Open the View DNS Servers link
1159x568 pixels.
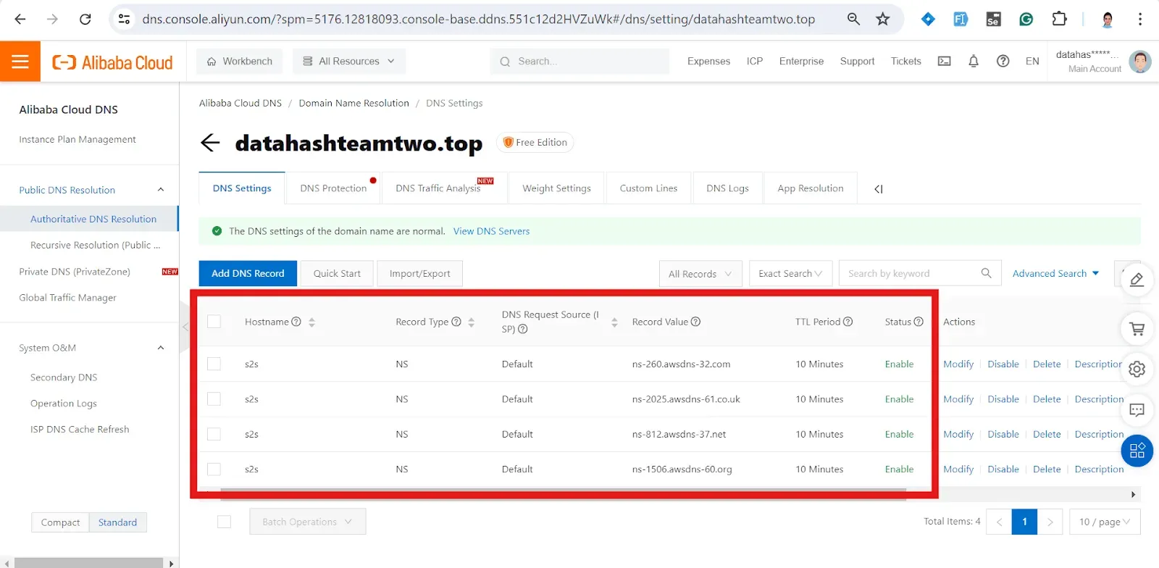[491, 231]
